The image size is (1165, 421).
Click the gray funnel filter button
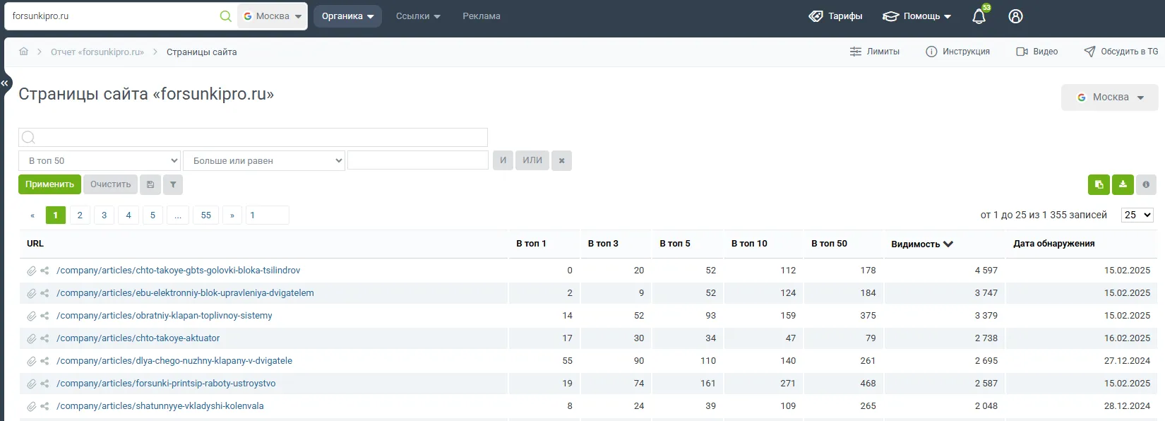pyautogui.click(x=173, y=184)
